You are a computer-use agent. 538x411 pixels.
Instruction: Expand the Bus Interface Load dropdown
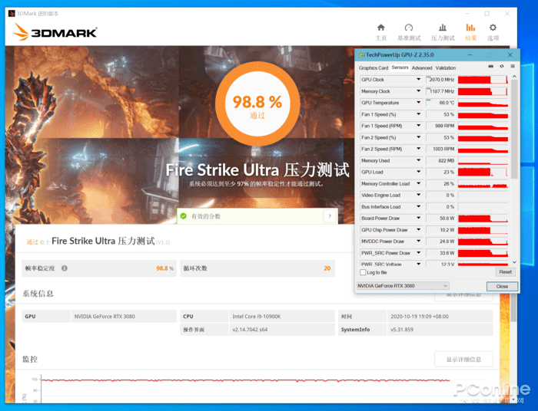419,207
